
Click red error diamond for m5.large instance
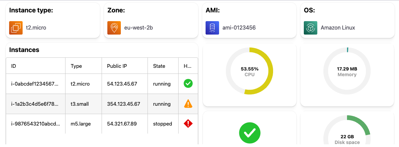188,124
